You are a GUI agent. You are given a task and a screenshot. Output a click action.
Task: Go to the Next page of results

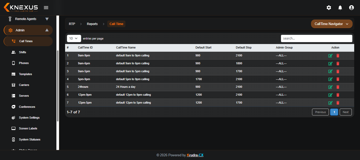[x=346, y=112]
